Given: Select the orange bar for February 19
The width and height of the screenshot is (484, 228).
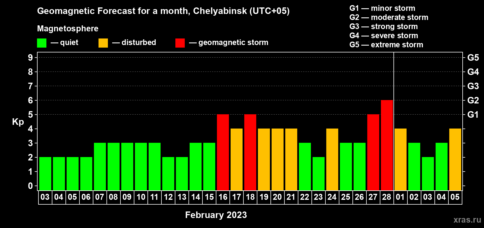Looking at the screenshot, I should coord(264,160).
